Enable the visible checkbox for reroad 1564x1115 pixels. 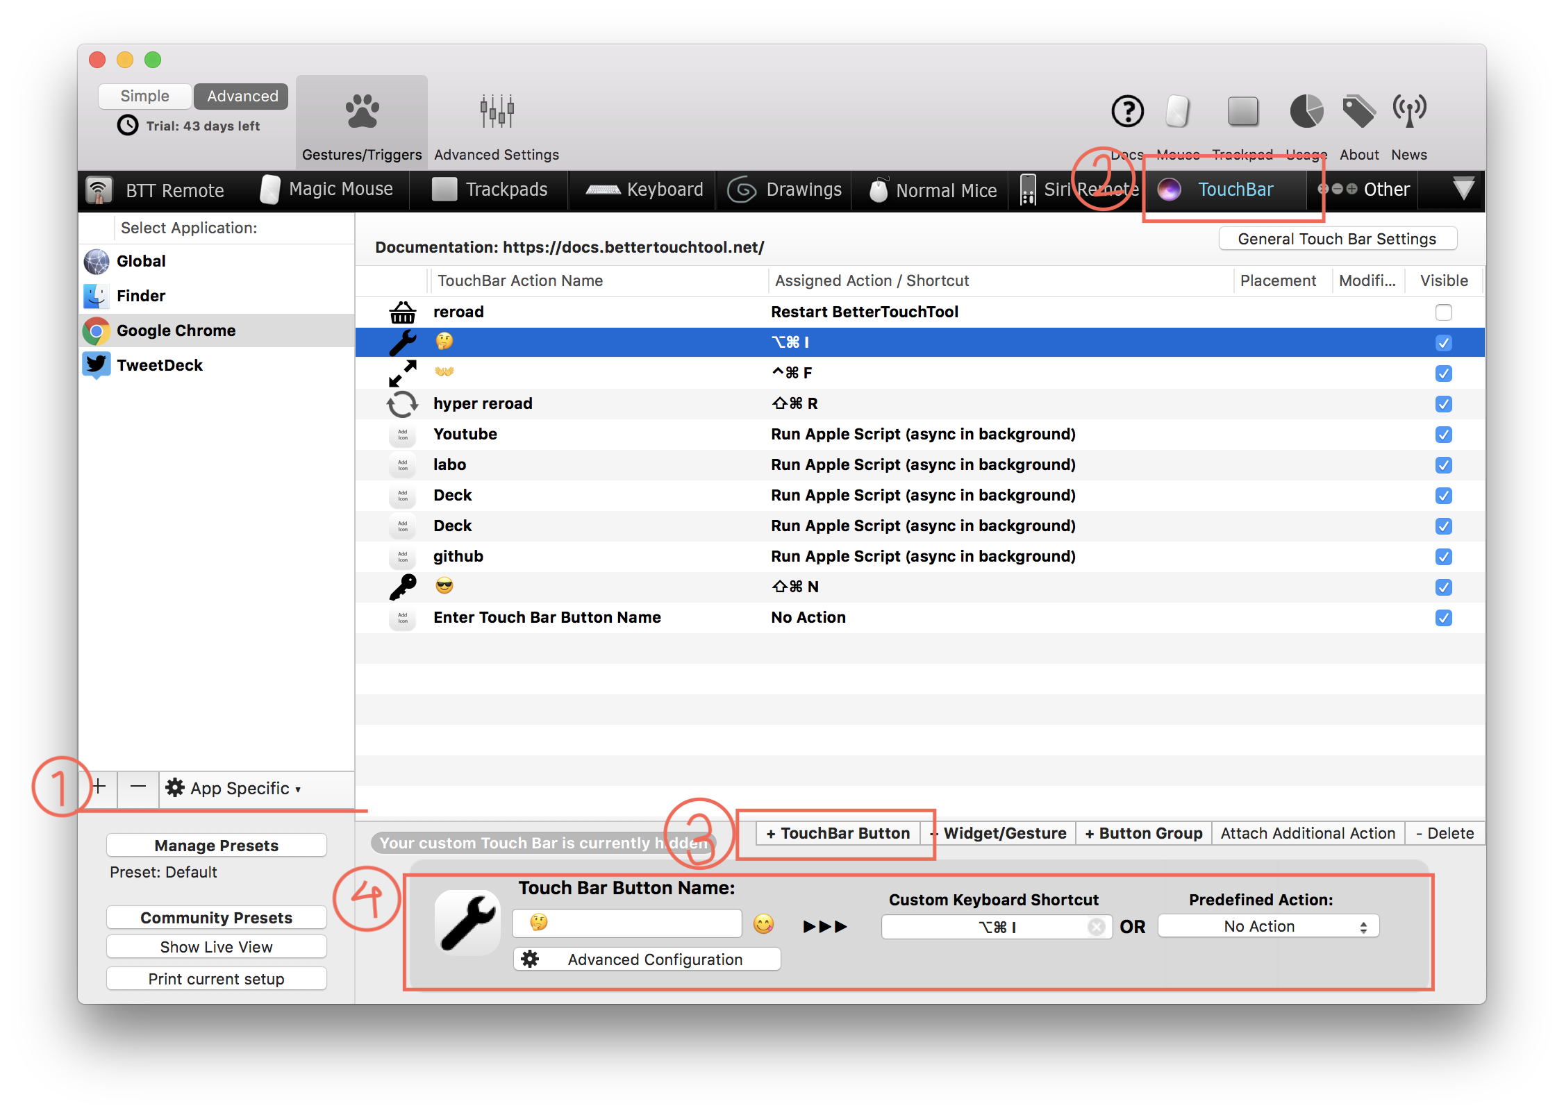tap(1443, 312)
